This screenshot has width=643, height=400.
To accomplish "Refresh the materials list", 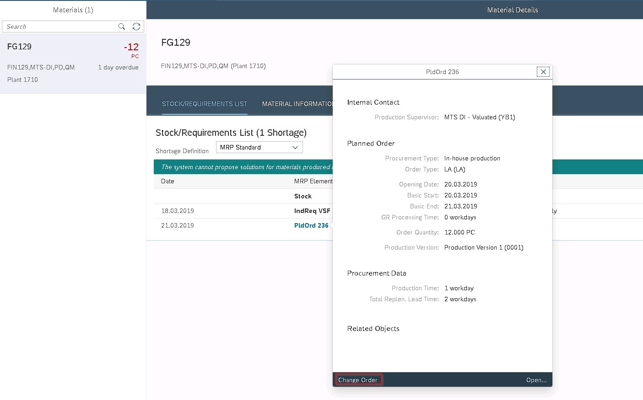I will (136, 27).
